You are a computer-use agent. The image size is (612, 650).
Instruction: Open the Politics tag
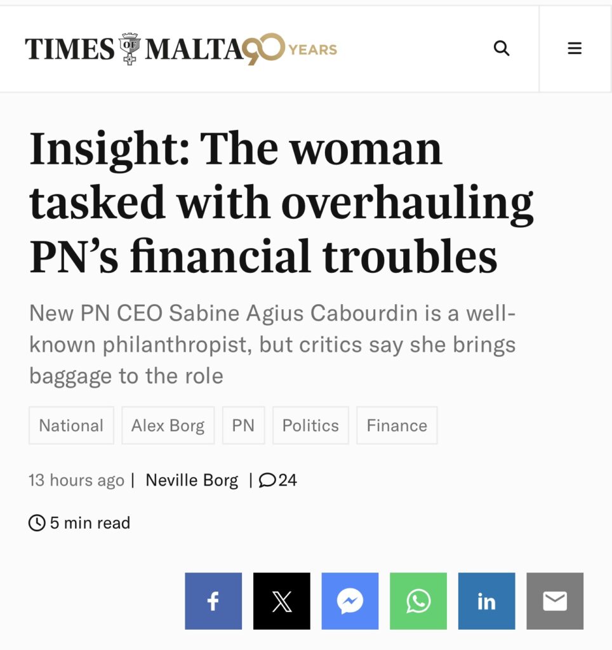pos(310,425)
